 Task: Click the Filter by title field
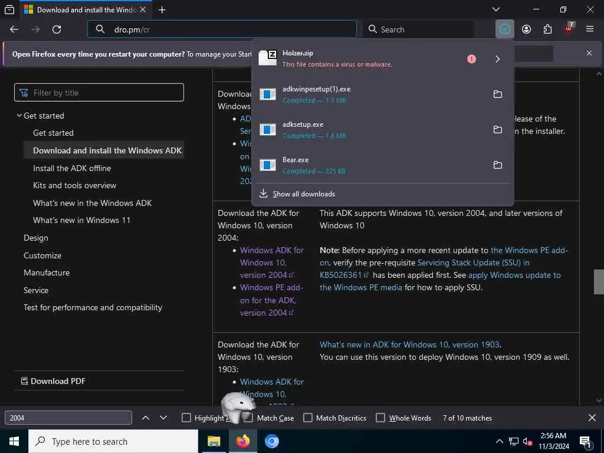pos(99,93)
